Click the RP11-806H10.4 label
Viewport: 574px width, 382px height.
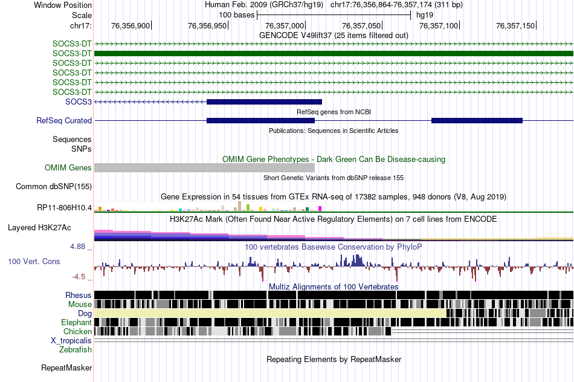coord(65,208)
